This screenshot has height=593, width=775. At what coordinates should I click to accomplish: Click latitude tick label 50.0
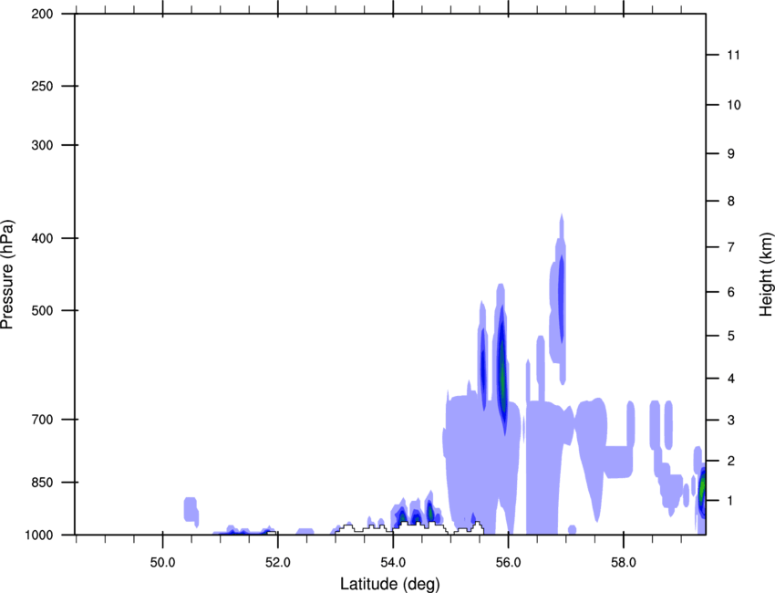[x=162, y=563]
